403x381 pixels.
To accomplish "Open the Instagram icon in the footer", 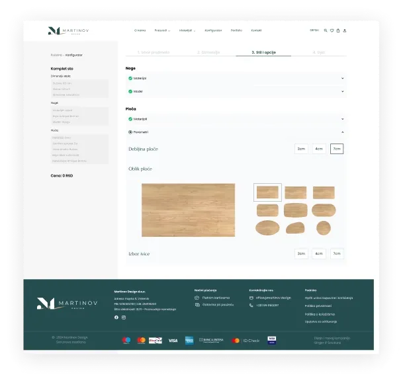I will [x=124, y=317].
